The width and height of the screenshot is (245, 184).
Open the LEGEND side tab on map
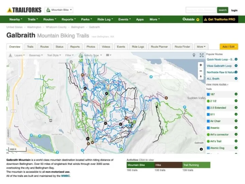(8, 134)
